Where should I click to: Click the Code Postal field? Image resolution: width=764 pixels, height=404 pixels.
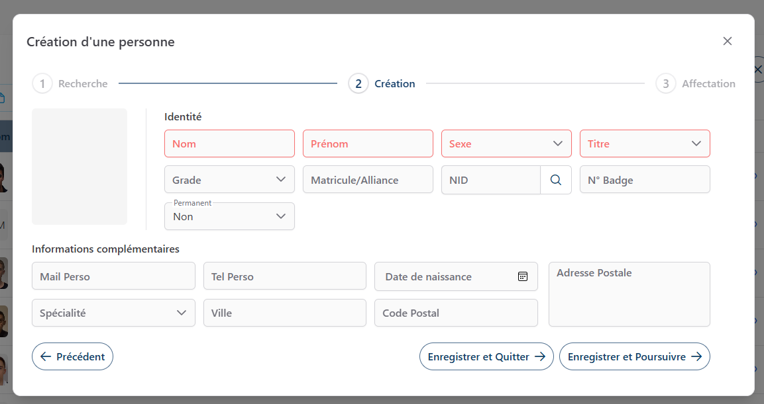coord(456,313)
